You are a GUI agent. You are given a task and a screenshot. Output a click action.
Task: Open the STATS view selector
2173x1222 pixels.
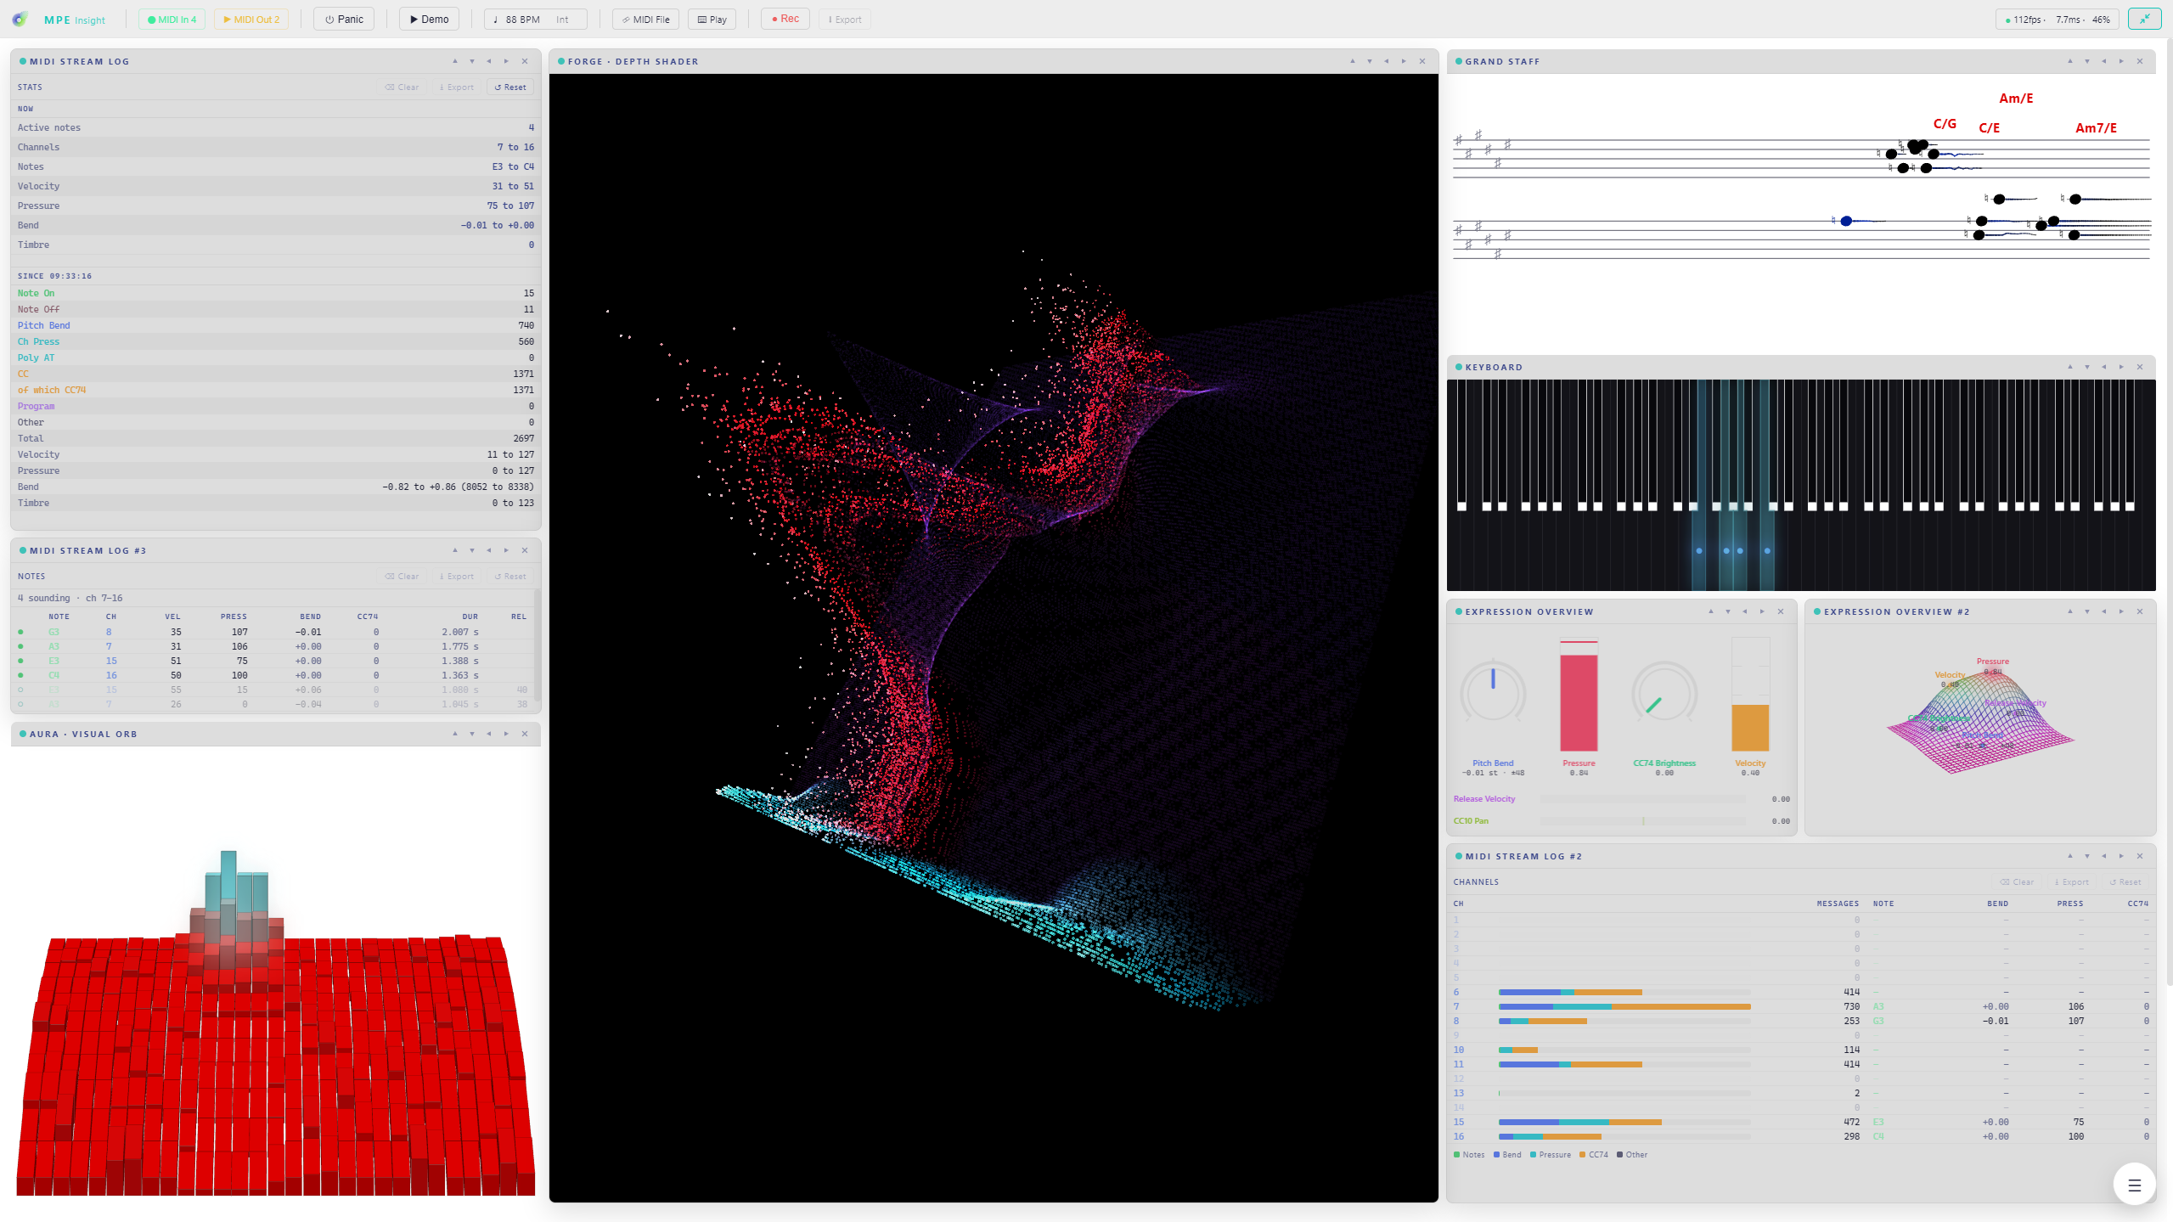pyautogui.click(x=30, y=87)
